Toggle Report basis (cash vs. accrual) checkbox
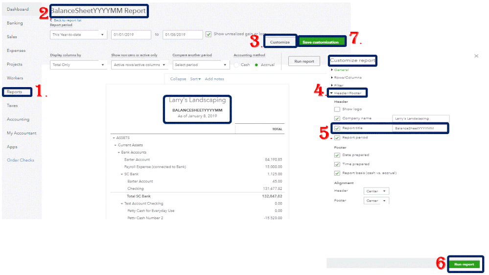 coord(337,173)
